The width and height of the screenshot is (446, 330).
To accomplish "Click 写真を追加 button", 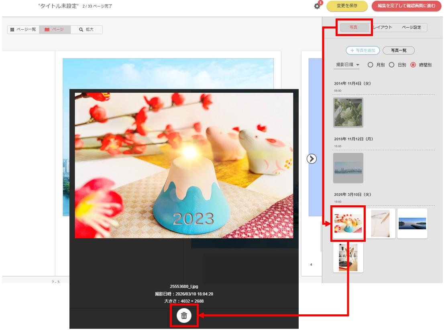I will click(x=363, y=51).
